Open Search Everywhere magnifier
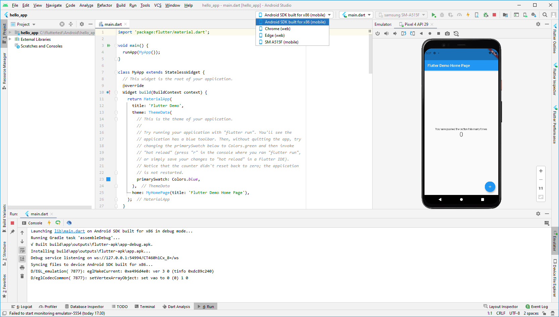Image resolution: width=559 pixels, height=317 pixels. (x=545, y=15)
